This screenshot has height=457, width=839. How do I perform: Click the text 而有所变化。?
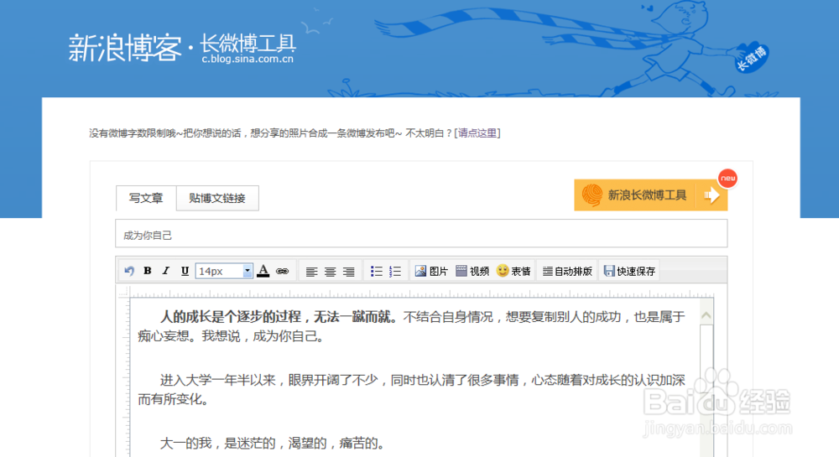(x=173, y=399)
